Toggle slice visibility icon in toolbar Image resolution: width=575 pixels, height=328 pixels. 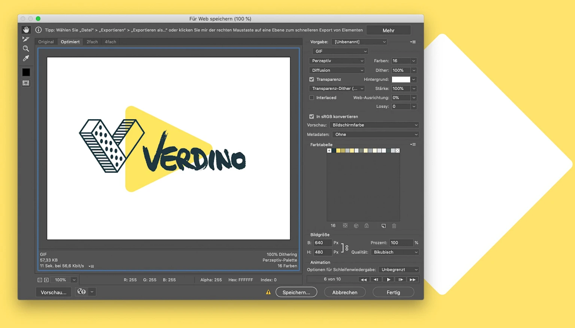26,83
